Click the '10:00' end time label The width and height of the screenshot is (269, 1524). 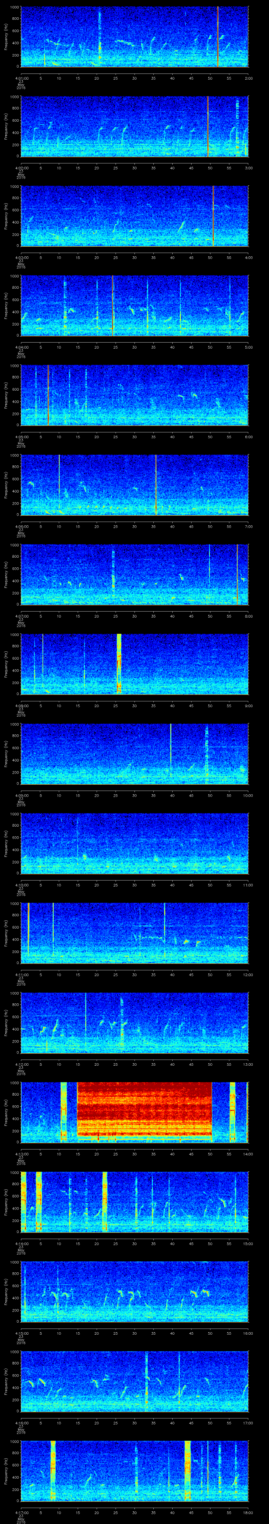[x=248, y=795]
